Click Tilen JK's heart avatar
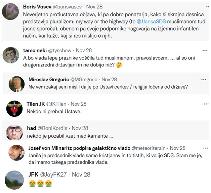 (x=14, y=109)
